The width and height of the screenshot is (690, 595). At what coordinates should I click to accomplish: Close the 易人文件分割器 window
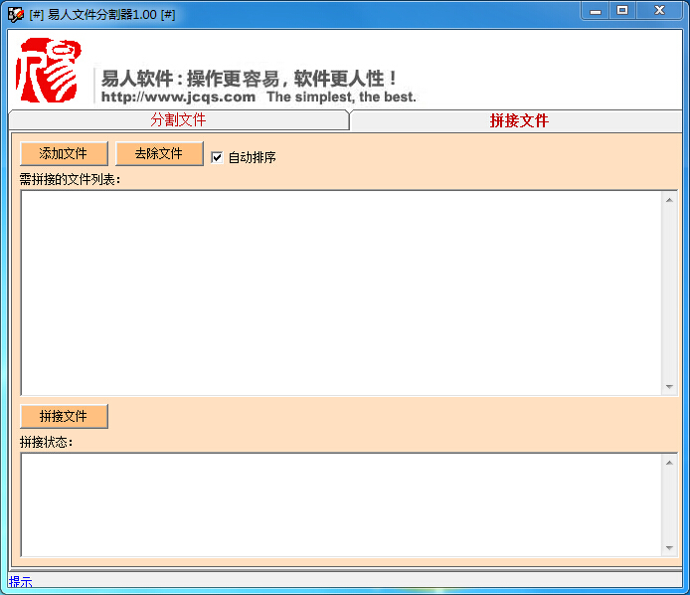click(659, 11)
